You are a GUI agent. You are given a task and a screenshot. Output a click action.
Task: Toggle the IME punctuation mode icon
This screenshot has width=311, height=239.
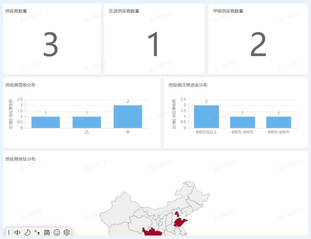pos(37,233)
